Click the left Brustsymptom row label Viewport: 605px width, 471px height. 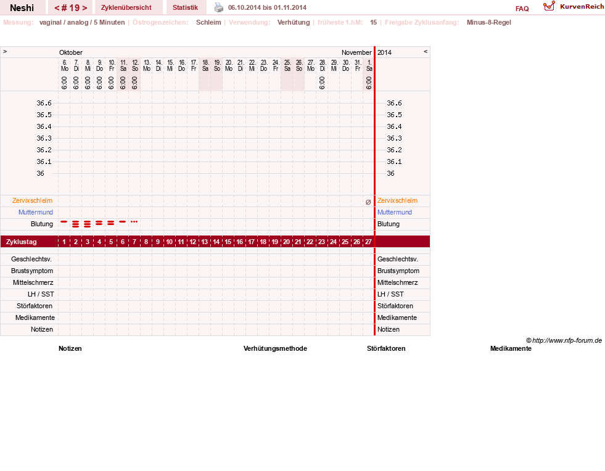point(32,271)
